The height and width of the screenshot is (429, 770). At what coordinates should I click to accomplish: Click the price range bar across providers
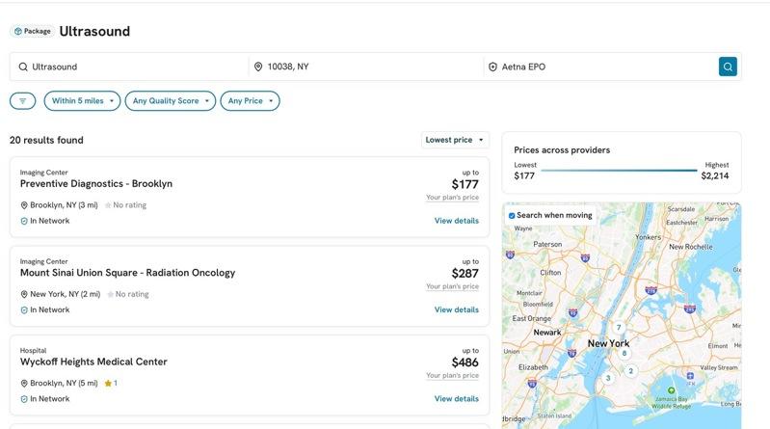[x=619, y=171]
